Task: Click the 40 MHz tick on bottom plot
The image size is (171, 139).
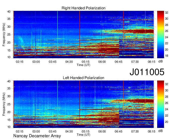Action: pyautogui.click(x=9, y=81)
